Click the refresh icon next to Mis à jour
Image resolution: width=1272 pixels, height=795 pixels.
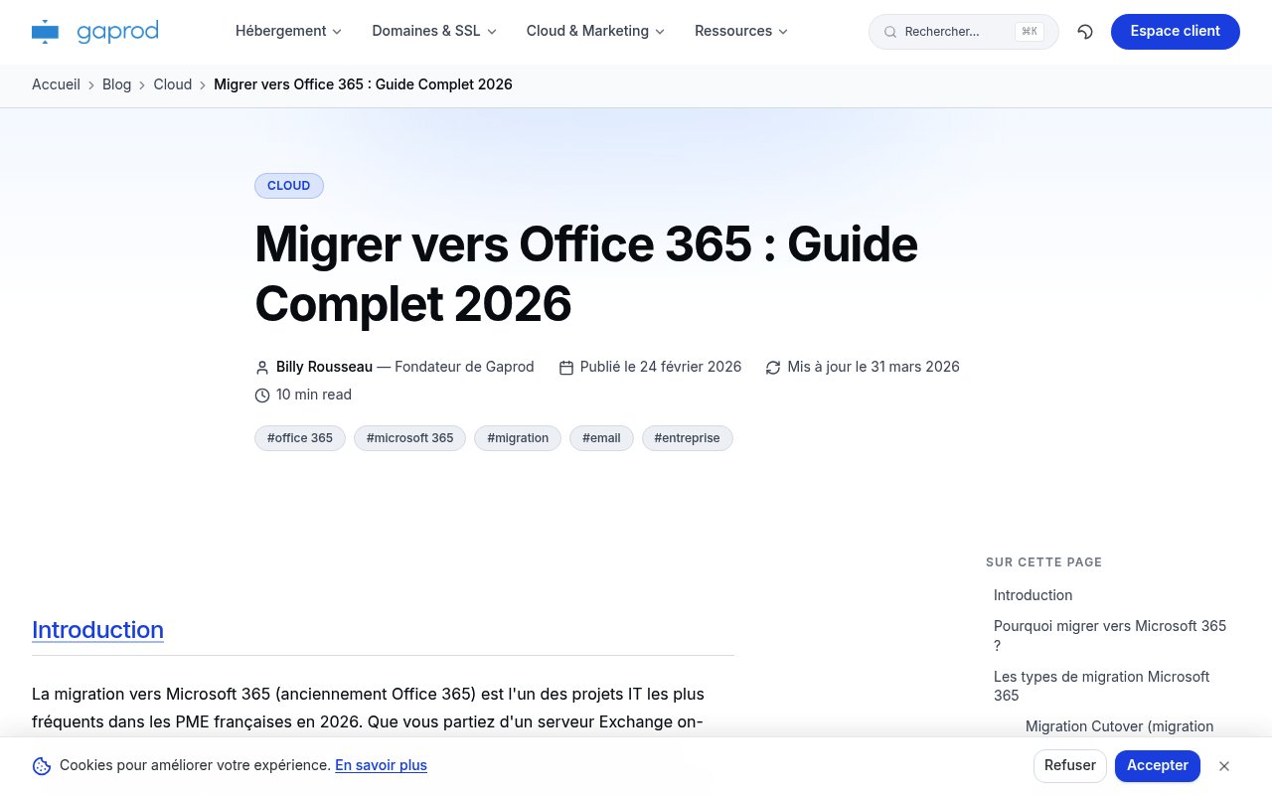(x=773, y=368)
